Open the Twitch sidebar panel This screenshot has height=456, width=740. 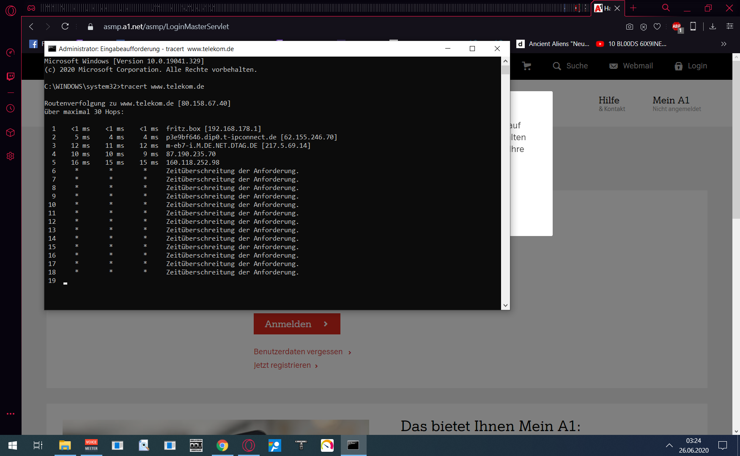(x=11, y=76)
